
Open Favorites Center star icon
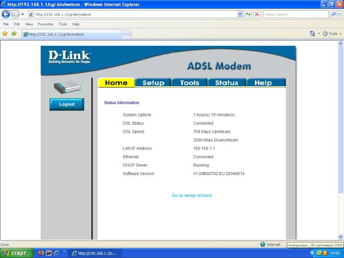5,34
